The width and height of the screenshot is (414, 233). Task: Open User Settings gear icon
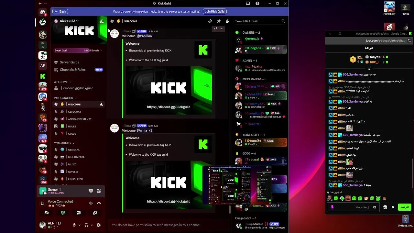(99, 225)
